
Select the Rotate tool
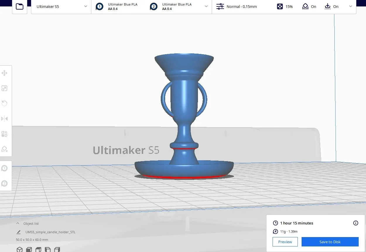[4, 103]
